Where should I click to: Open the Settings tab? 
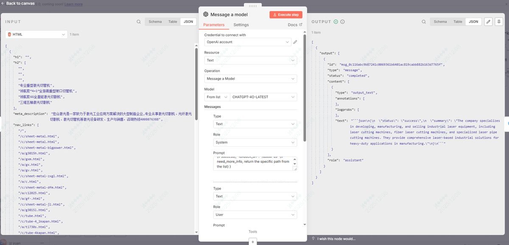pyautogui.click(x=241, y=25)
